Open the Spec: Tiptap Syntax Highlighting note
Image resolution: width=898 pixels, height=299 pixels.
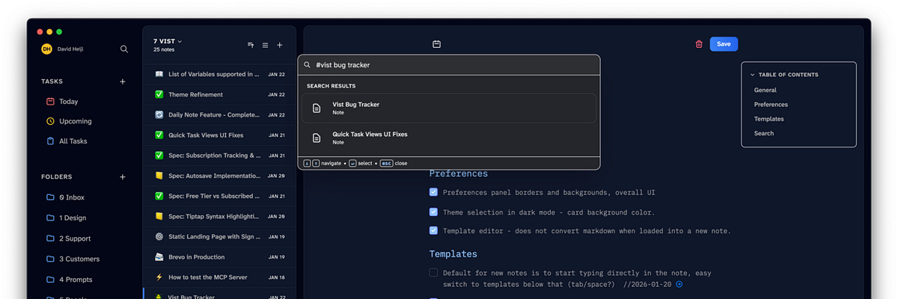219,216
